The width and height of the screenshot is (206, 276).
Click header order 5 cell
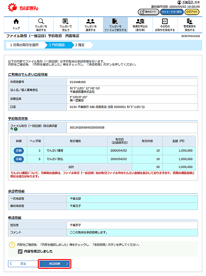35,159
